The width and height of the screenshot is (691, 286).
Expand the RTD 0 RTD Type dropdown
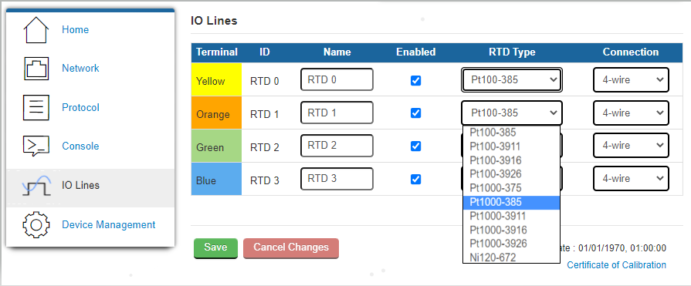pos(512,79)
